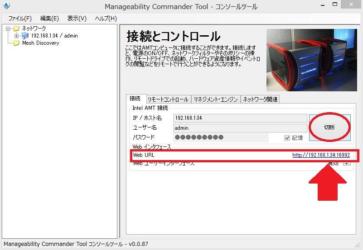Screen dimensions: 363x250
Task: Open the 表示(V) menu
Action: (x=77, y=19)
